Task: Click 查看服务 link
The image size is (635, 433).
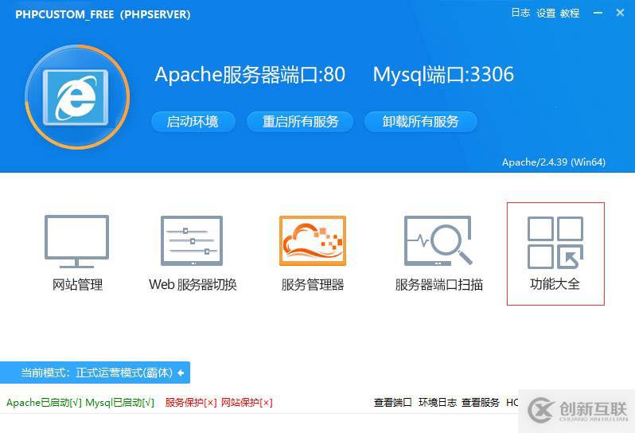Action: click(481, 403)
